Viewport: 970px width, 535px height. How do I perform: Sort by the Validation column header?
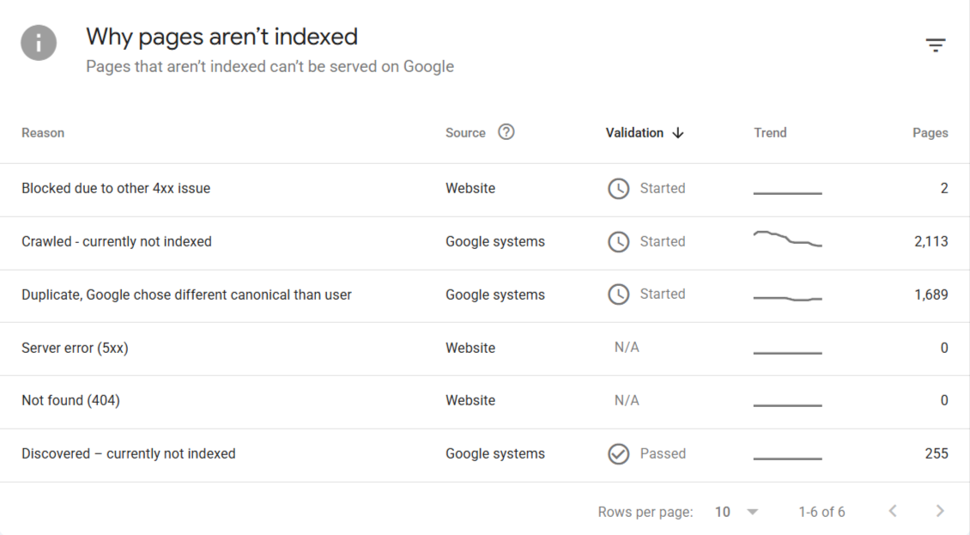click(x=634, y=132)
